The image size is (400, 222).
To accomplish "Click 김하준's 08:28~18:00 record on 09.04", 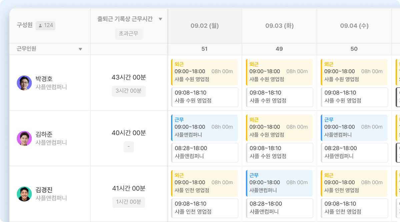I will click(354, 153).
